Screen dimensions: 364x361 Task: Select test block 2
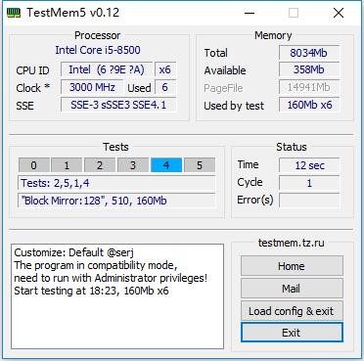pos(100,165)
